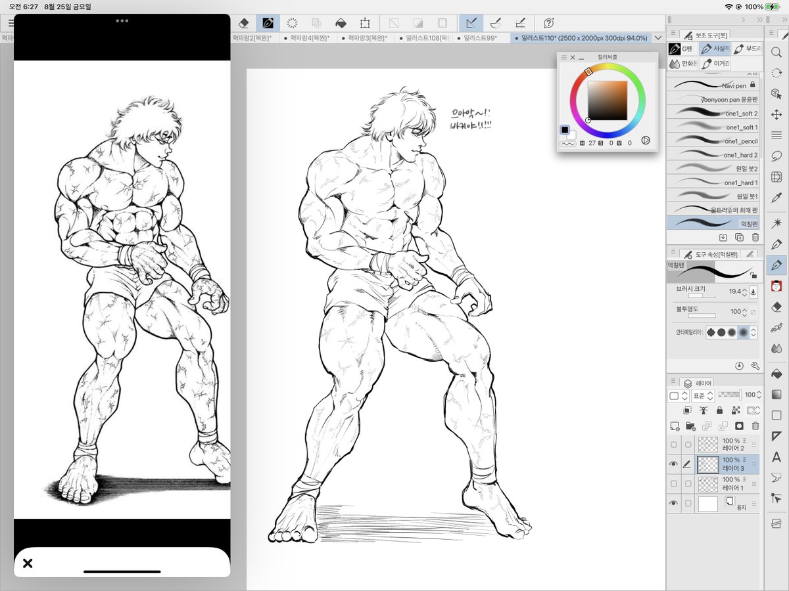This screenshot has height=591, width=789.
Task: Adjust the brush size 19.4 stepper
Action: [x=745, y=292]
